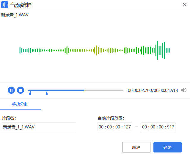Click the audio waveform display
Image resolution: width=190 pixels, height=159 pixels.
95,50
